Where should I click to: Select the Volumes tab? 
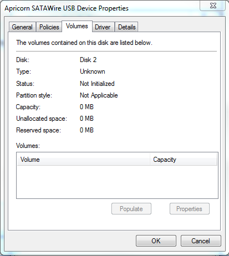[x=77, y=26]
